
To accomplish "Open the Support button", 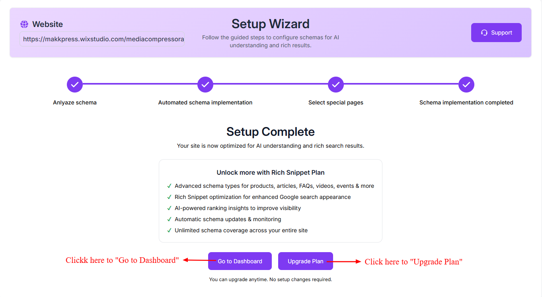I will point(496,33).
